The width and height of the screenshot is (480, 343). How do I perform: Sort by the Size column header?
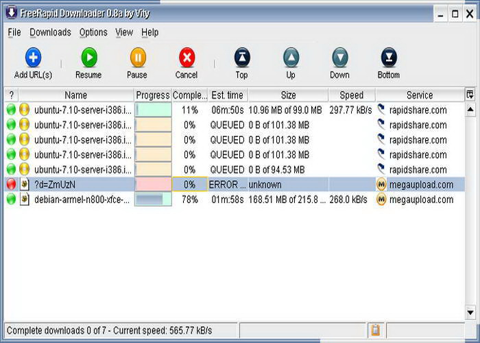point(288,95)
